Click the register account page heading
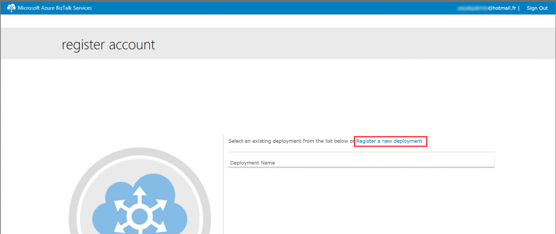The height and width of the screenshot is (234, 556). click(109, 45)
